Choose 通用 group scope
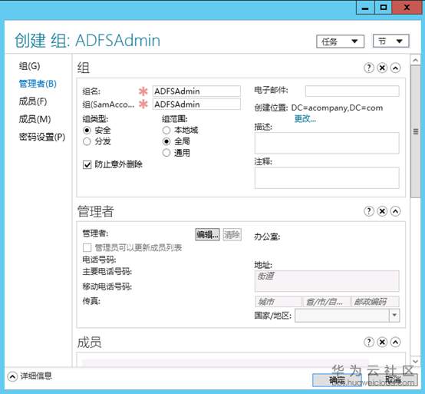Screen dimensions: 425x394 166,153
